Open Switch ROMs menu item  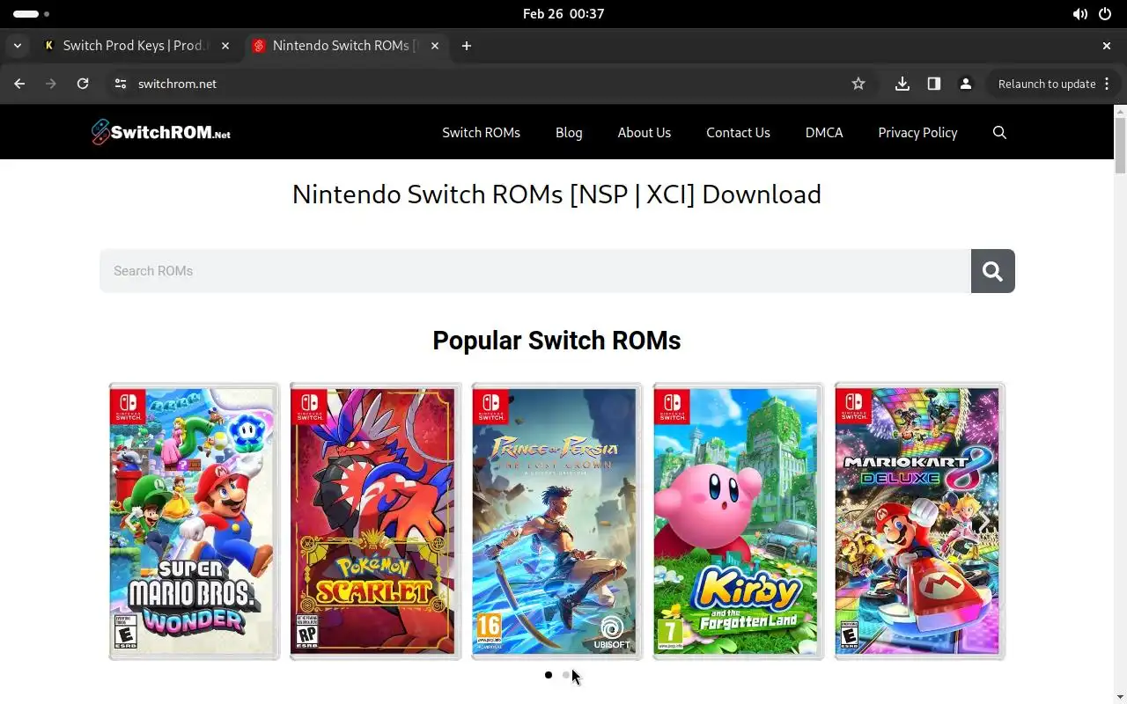coord(481,132)
